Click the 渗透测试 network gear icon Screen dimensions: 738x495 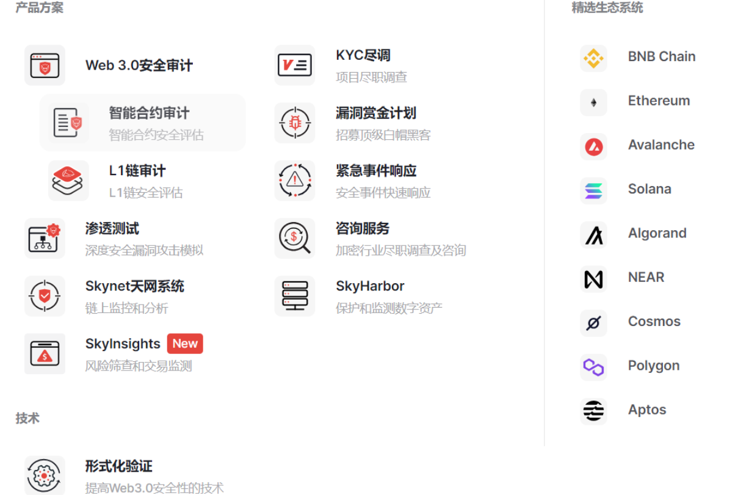point(45,238)
